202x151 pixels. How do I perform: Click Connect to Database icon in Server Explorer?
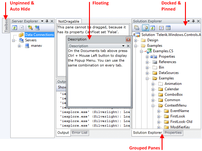pos(30,28)
